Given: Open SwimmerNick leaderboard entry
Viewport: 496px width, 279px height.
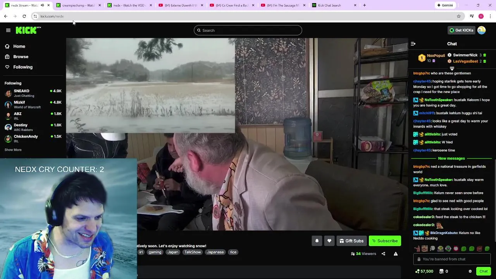Looking at the screenshot, I should (467, 55).
